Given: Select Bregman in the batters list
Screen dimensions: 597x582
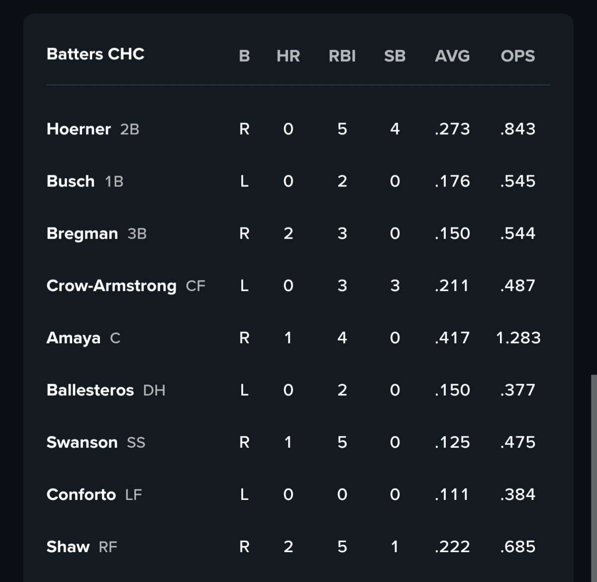Looking at the screenshot, I should click(82, 233).
